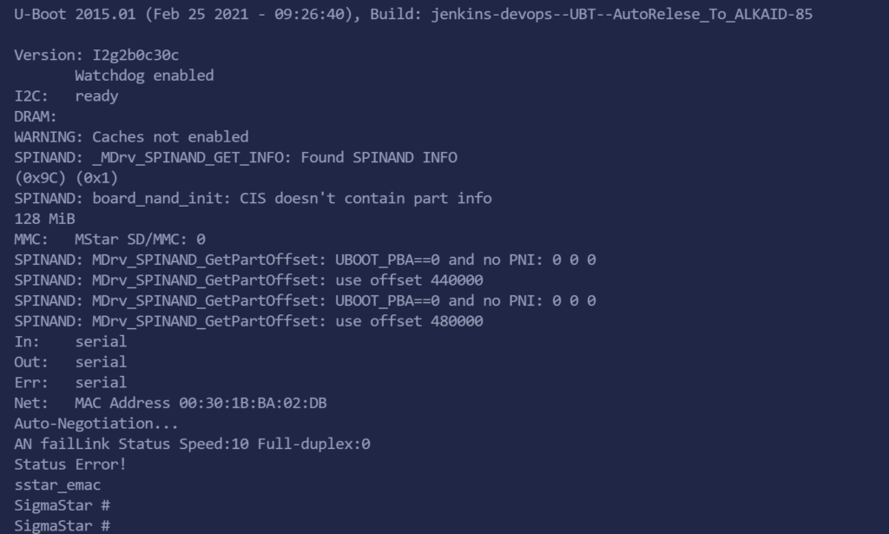Click the 'use offset 440000' line
Image resolution: width=889 pixels, height=534 pixels.
pos(248,280)
